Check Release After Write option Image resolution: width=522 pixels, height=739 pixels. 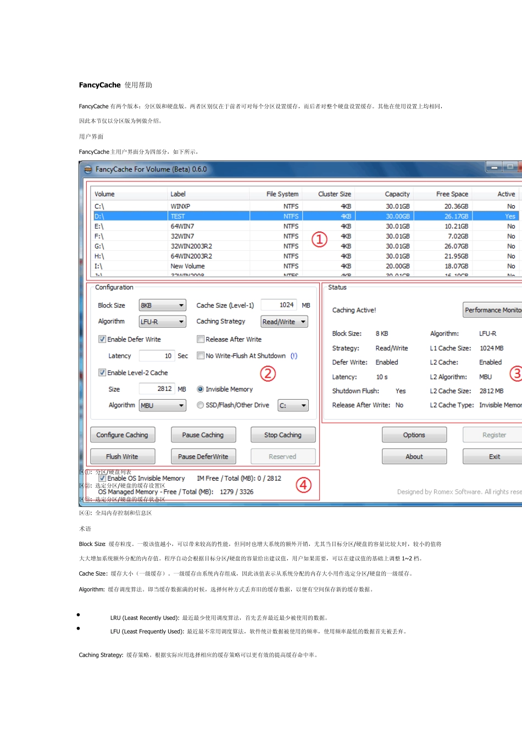tap(201, 339)
